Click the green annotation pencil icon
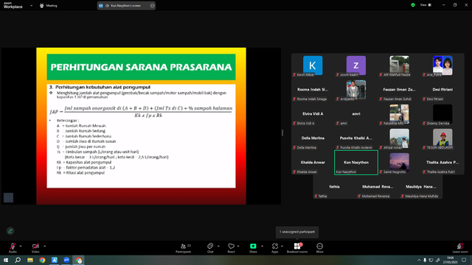Screen dimensions: 472x265 pyautogui.click(x=10, y=231)
